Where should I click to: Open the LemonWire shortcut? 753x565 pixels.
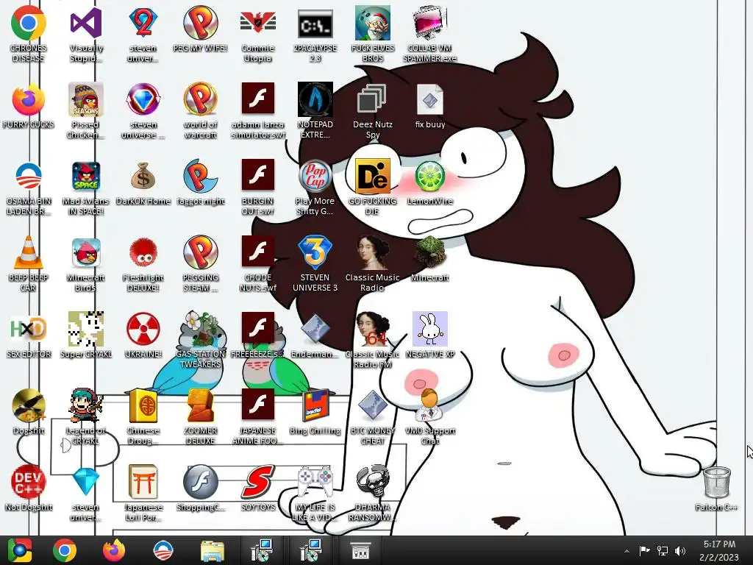click(x=429, y=176)
